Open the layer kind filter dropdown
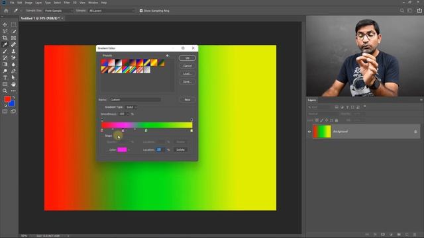The height and width of the screenshot is (238, 424). click(x=319, y=107)
